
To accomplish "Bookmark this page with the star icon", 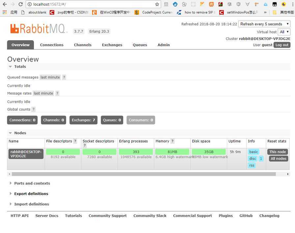I will (x=157, y=4).
